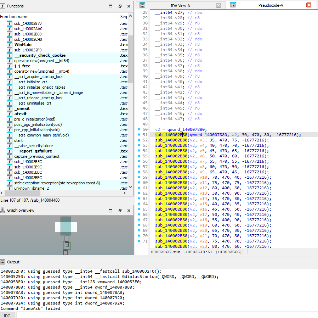Click the Output panel title icon
318x318 pixels.
pos(3,262)
